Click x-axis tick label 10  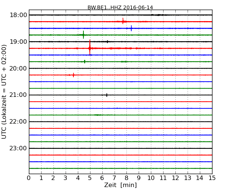pos(151,178)
